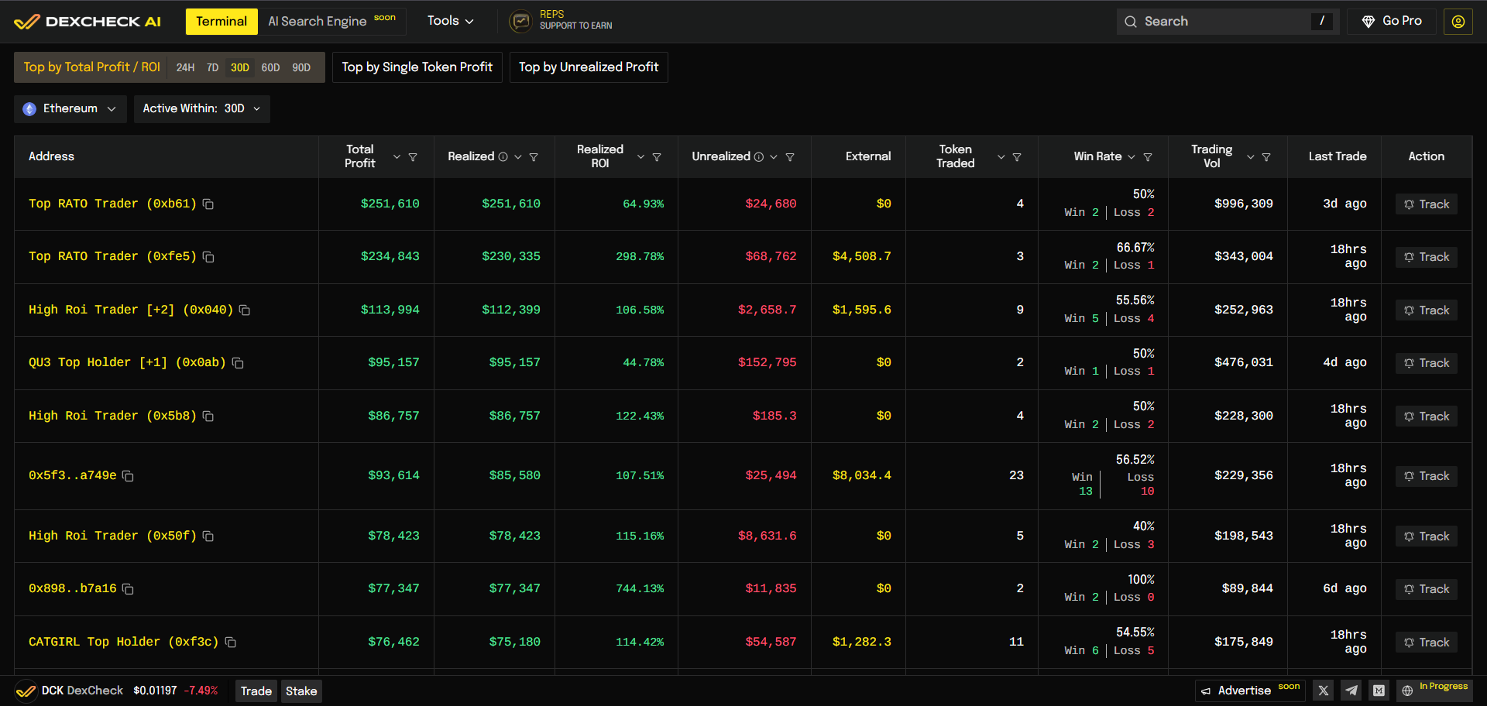
Task: Open the X (Twitter) social link
Action: tap(1324, 691)
